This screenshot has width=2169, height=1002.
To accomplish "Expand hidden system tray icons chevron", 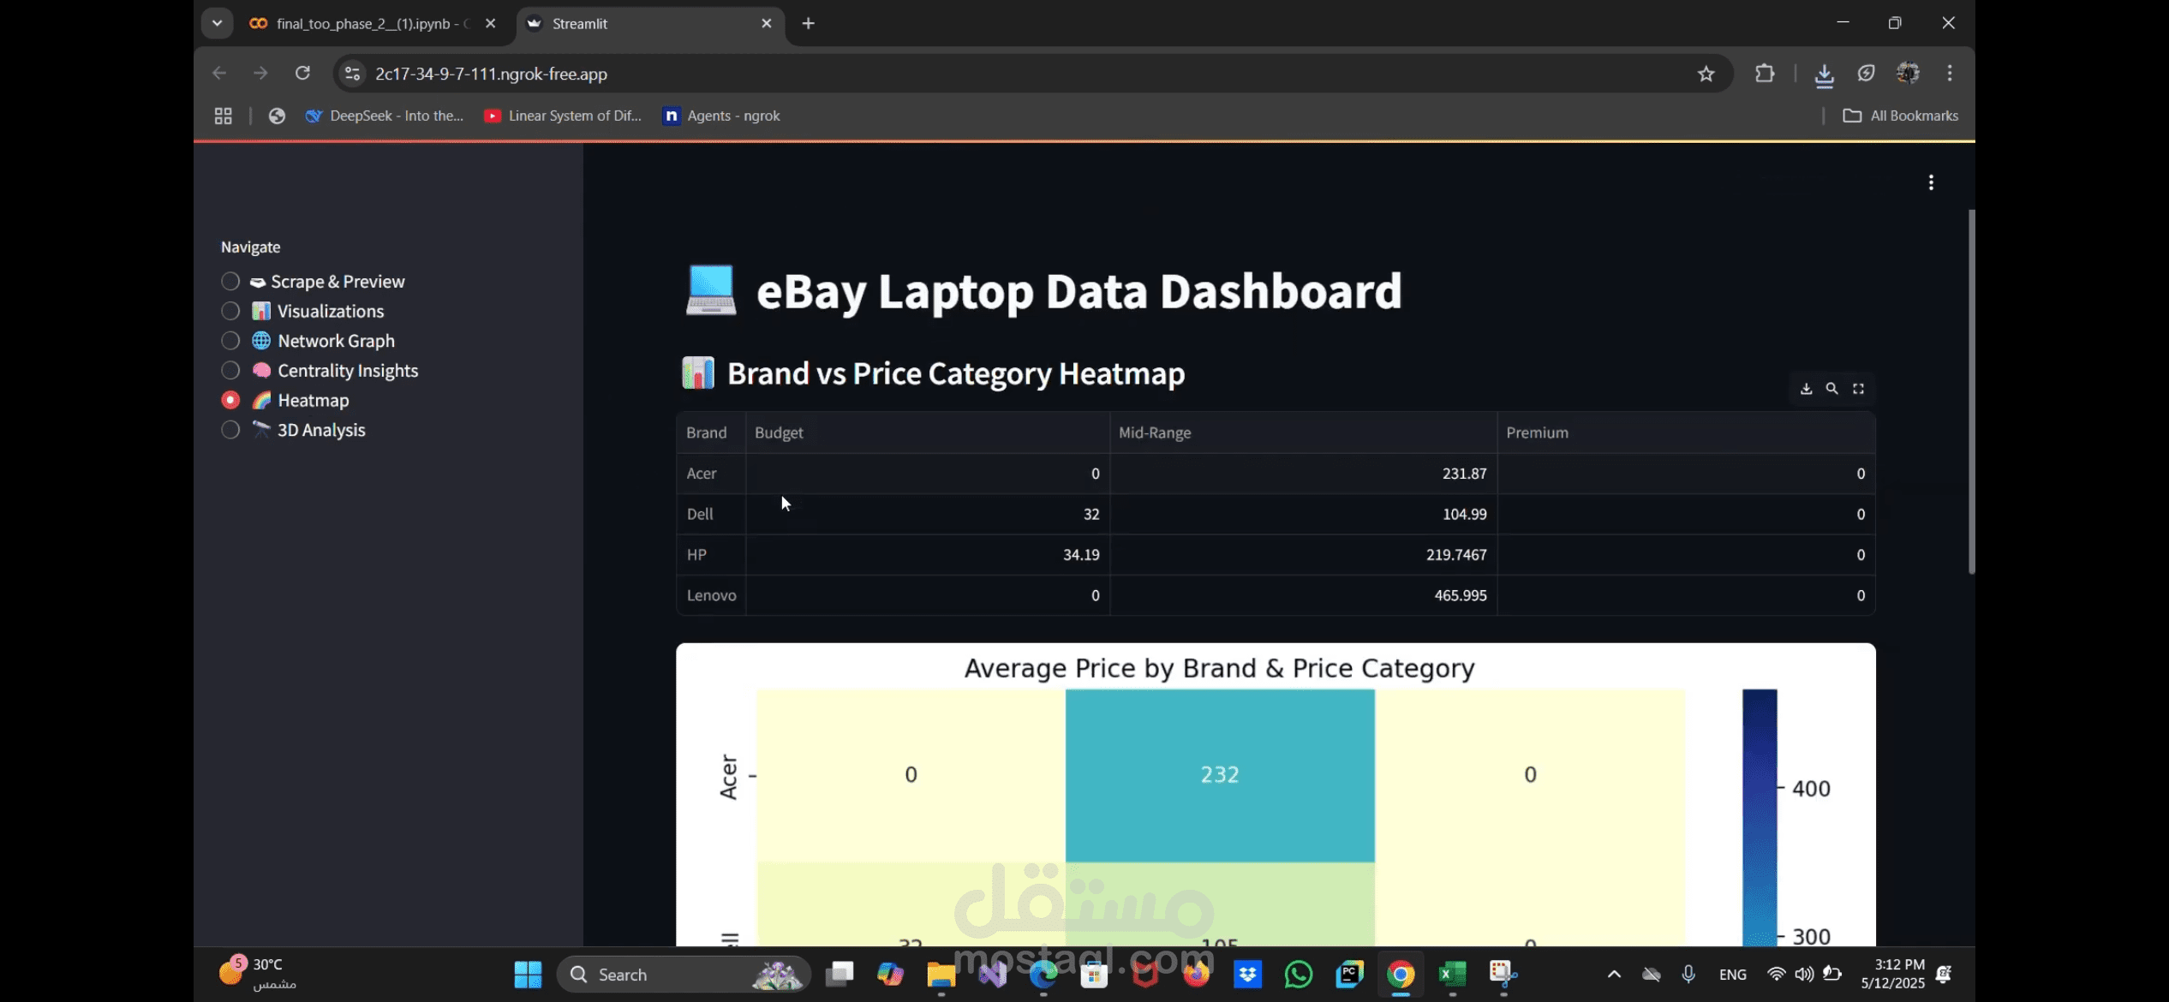I will coord(1614,975).
